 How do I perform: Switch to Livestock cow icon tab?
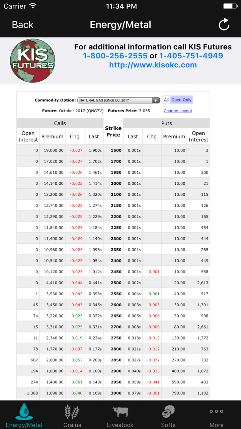pyautogui.click(x=120, y=411)
